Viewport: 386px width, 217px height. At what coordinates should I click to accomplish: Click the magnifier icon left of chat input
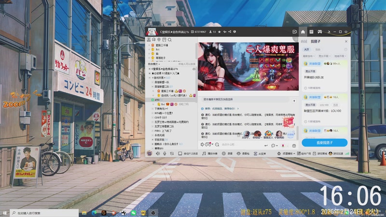(217, 145)
